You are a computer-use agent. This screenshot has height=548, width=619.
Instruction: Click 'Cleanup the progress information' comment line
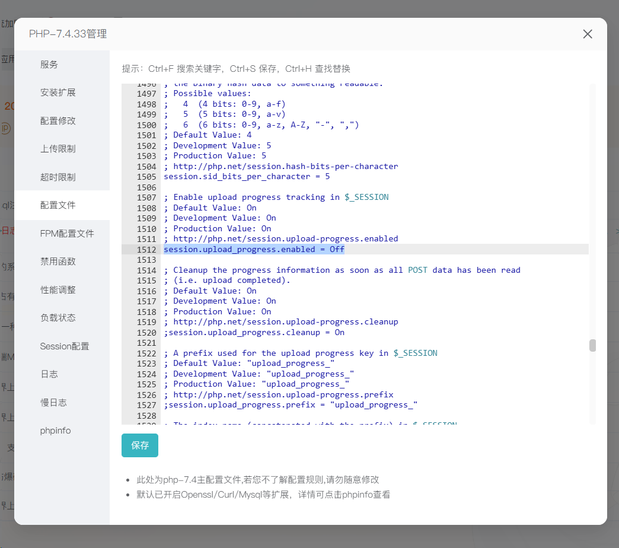342,270
